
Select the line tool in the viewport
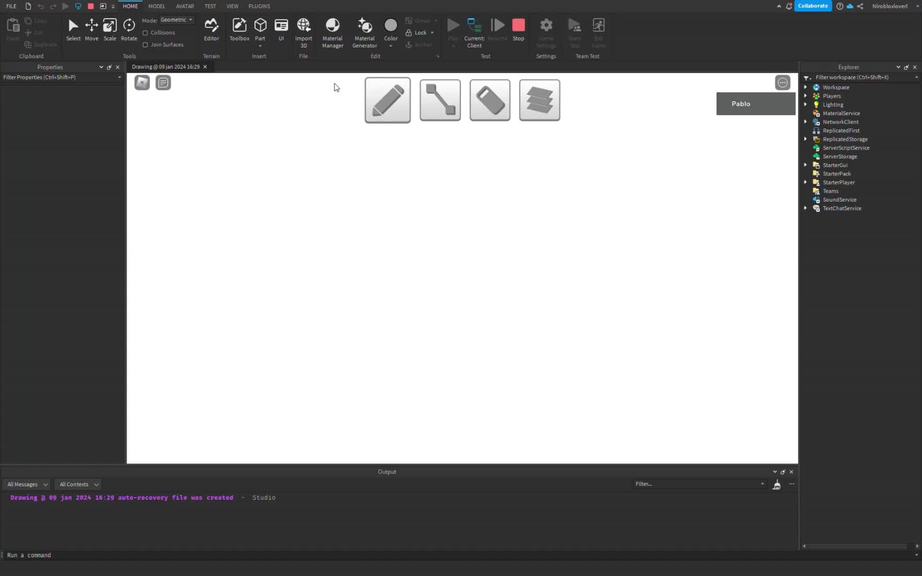pos(439,100)
